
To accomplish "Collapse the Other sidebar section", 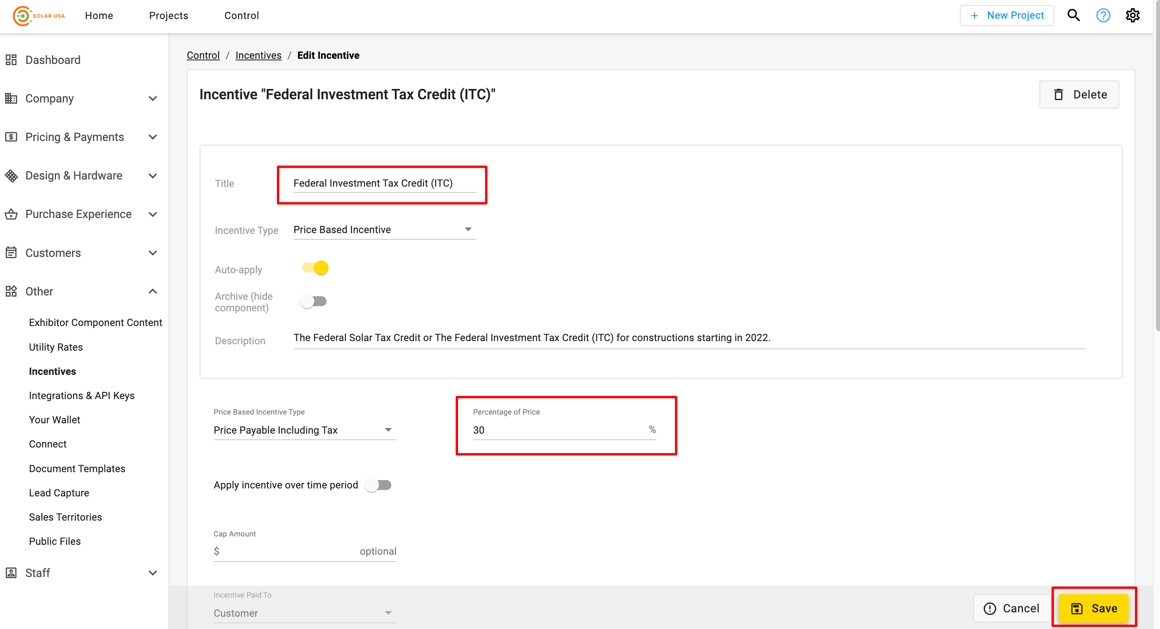I will [x=153, y=291].
